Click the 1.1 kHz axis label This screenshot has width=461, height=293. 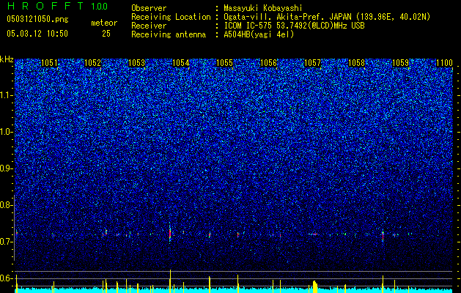point(6,95)
